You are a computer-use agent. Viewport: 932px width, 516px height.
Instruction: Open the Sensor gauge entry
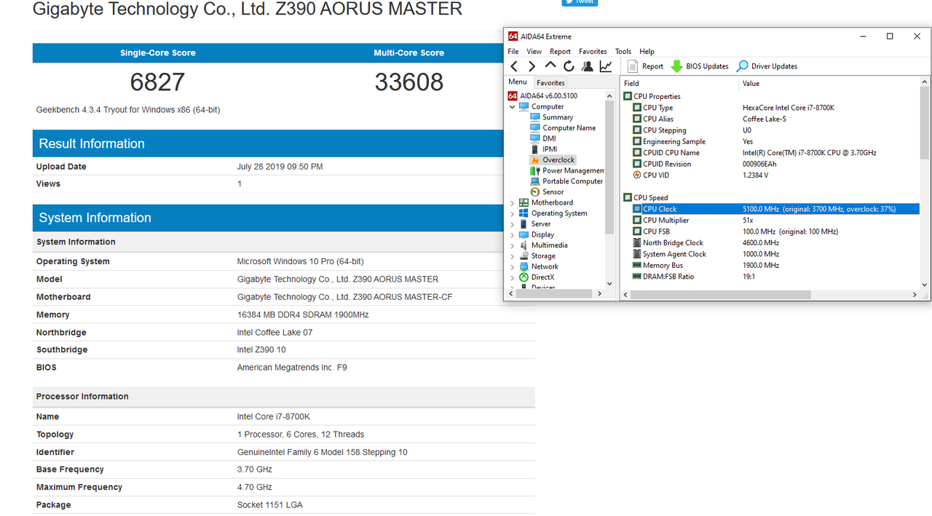pyautogui.click(x=547, y=192)
